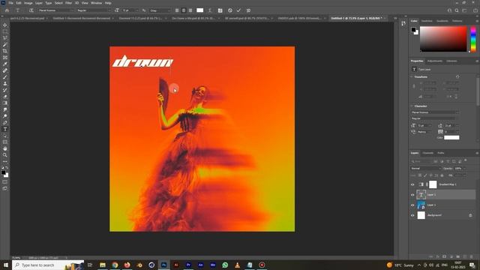Image resolution: width=480 pixels, height=270 pixels.
Task: Click the text color swatch in options bar
Action: [x=200, y=10]
